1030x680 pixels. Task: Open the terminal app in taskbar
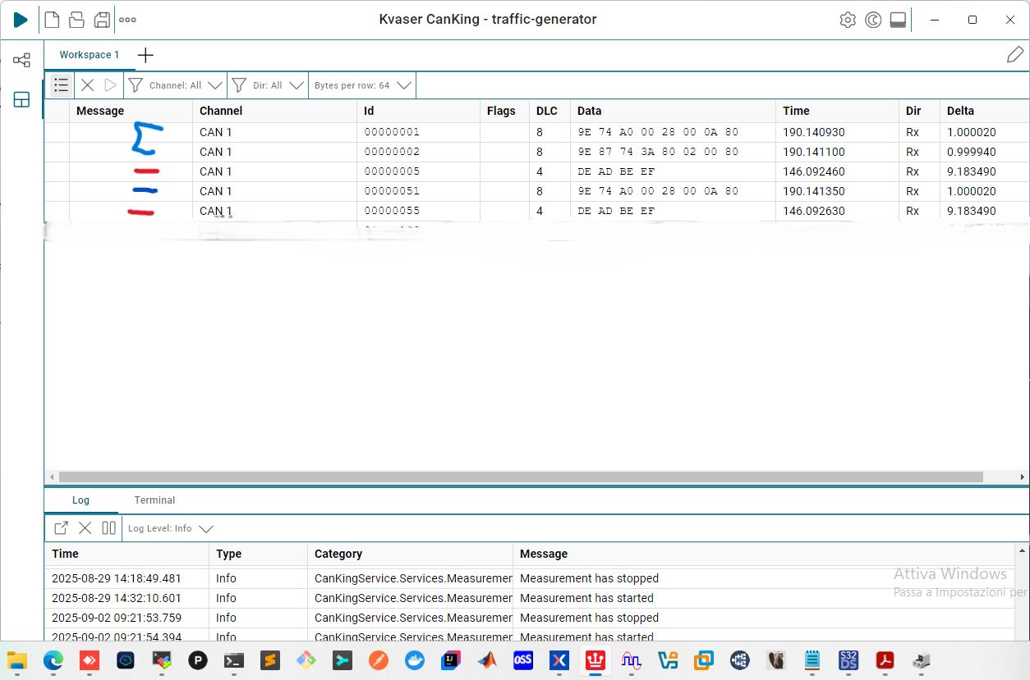pos(234,660)
